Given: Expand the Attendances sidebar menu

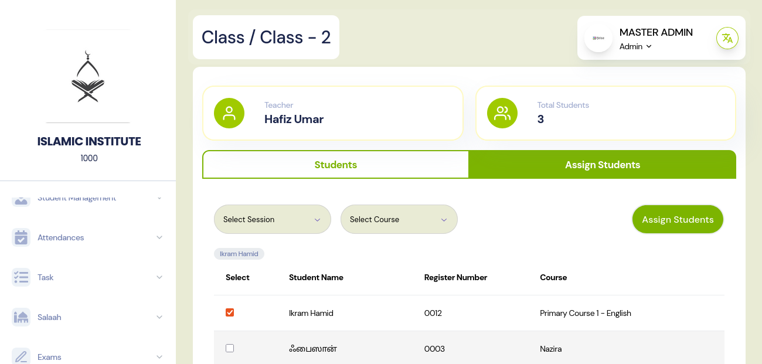Looking at the screenshot, I should pos(159,237).
